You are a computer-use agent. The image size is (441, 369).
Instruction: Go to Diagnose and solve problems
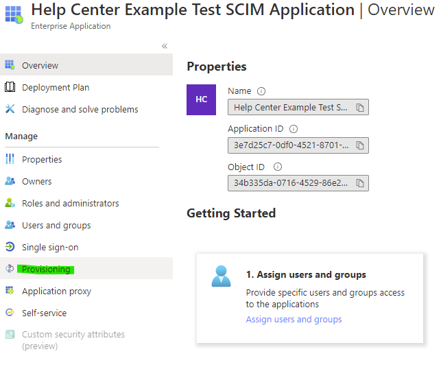click(x=80, y=110)
